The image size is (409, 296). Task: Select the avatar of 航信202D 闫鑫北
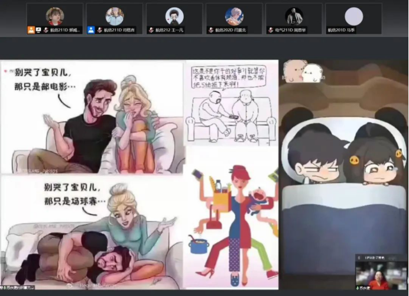[x=234, y=16]
